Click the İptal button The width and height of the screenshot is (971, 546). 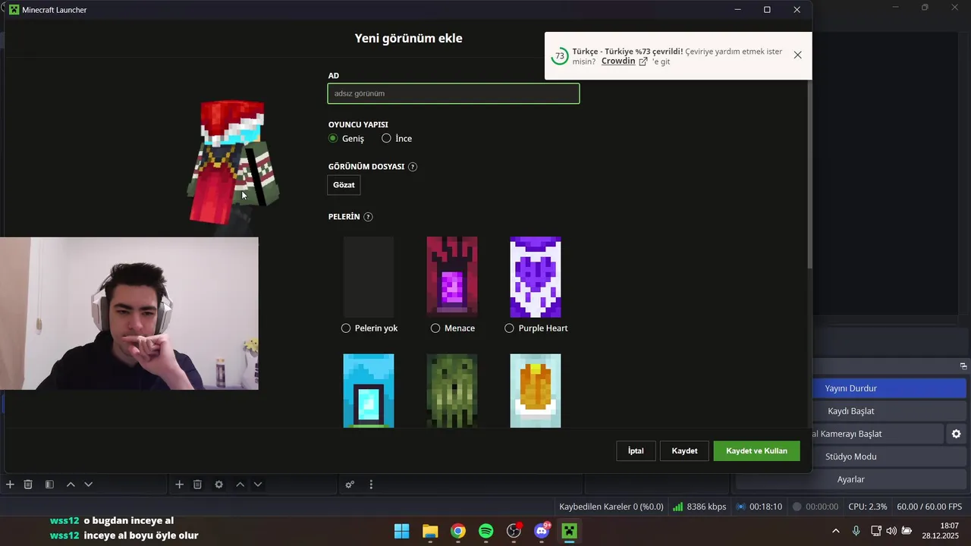tap(636, 451)
